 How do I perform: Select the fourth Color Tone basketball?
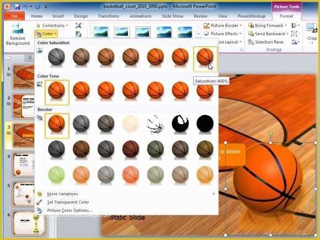[131, 91]
